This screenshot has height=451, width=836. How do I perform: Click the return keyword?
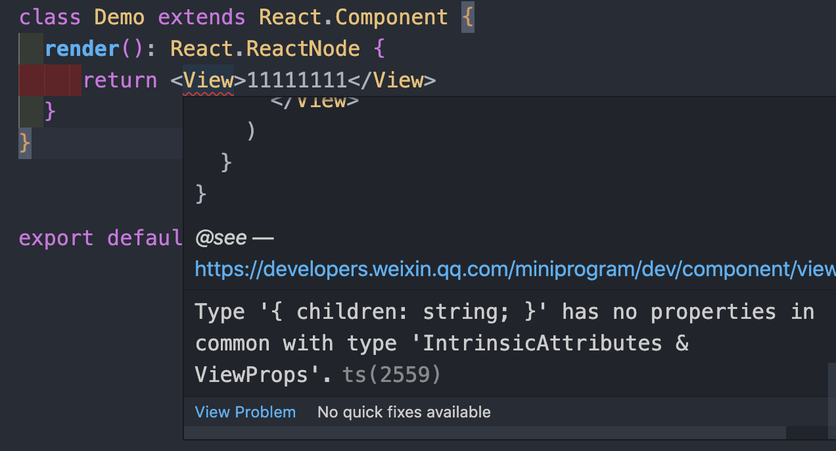tap(120, 80)
